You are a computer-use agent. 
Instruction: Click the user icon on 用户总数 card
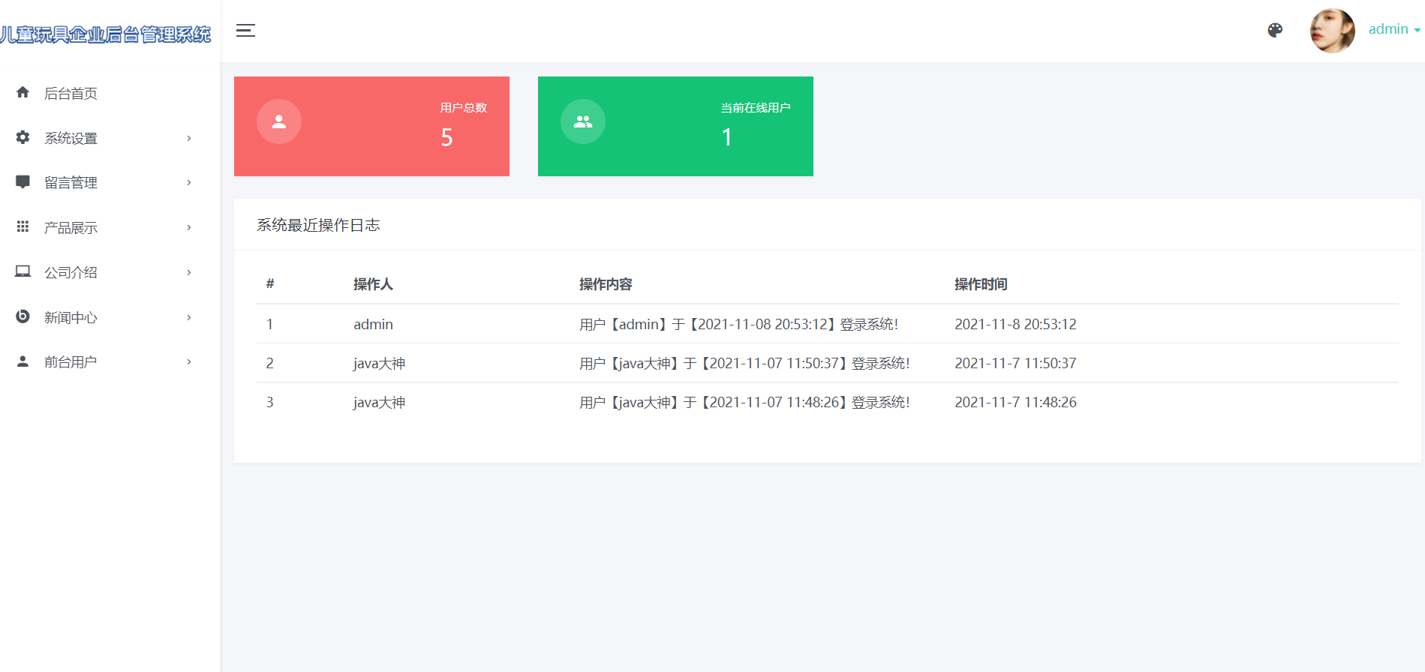(279, 121)
